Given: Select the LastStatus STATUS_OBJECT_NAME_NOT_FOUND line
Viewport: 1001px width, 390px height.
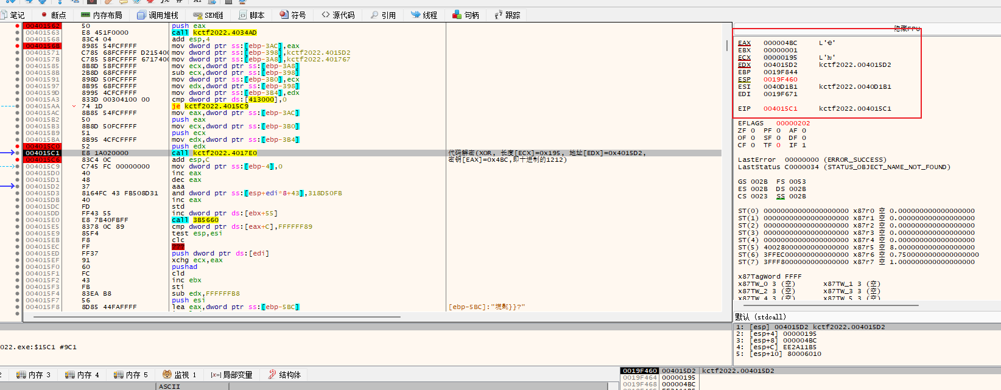Looking at the screenshot, I should click(x=844, y=167).
